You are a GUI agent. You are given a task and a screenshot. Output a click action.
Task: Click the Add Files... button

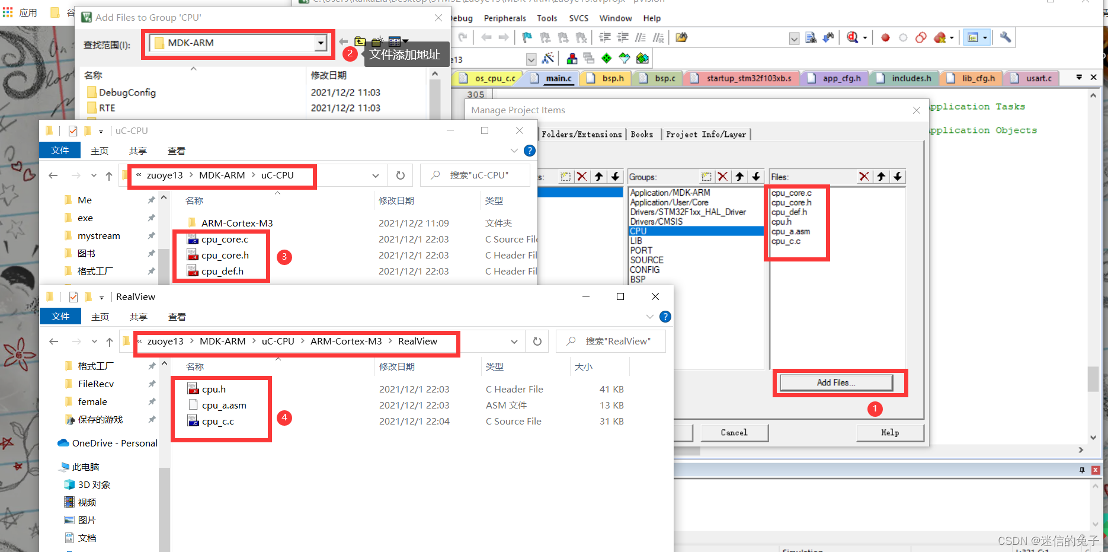[836, 382]
